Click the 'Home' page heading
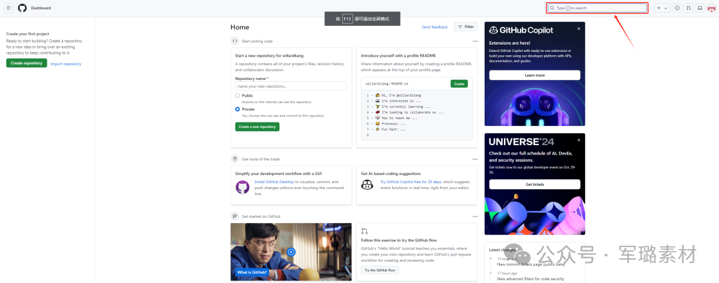The height and width of the screenshot is (283, 719). [x=240, y=27]
